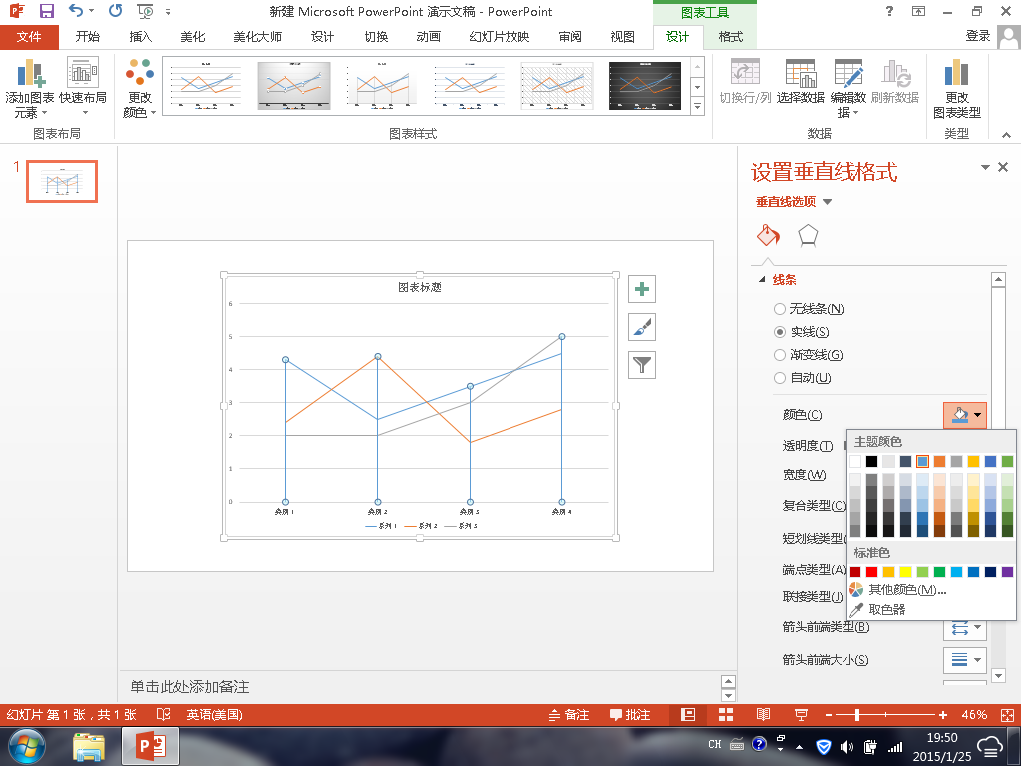Open 快速布局 quick layout
This screenshot has height=766, width=1021.
tap(83, 87)
